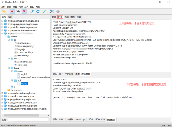Expand https://clients1.google.com node
The height and width of the screenshot is (127, 172).
click(2, 93)
